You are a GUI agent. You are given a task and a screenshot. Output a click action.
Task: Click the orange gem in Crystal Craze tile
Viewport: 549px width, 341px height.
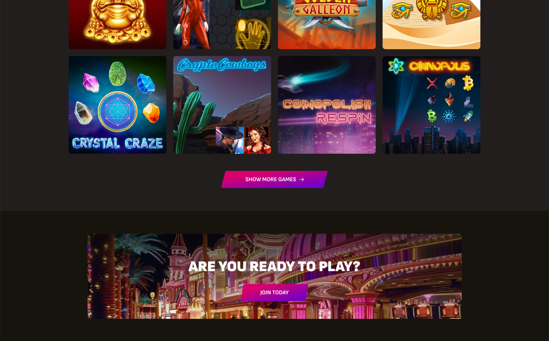click(151, 113)
